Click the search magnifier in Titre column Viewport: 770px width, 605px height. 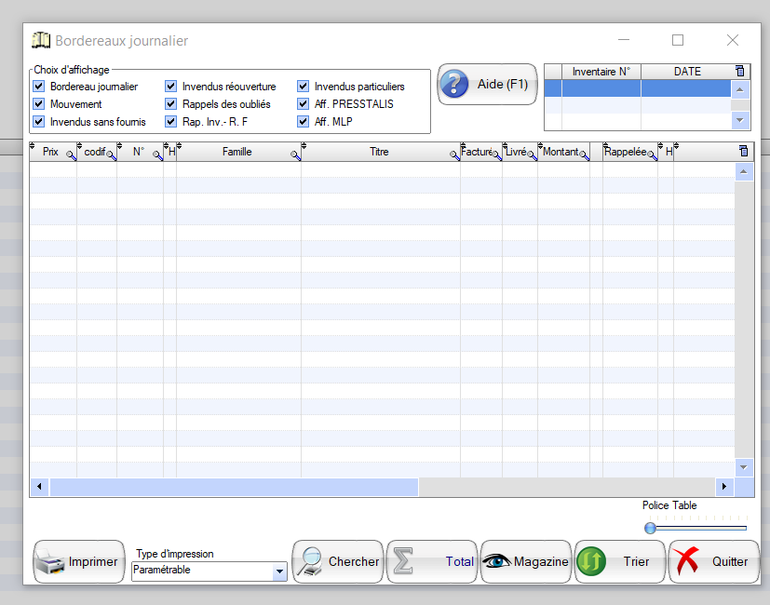click(454, 155)
